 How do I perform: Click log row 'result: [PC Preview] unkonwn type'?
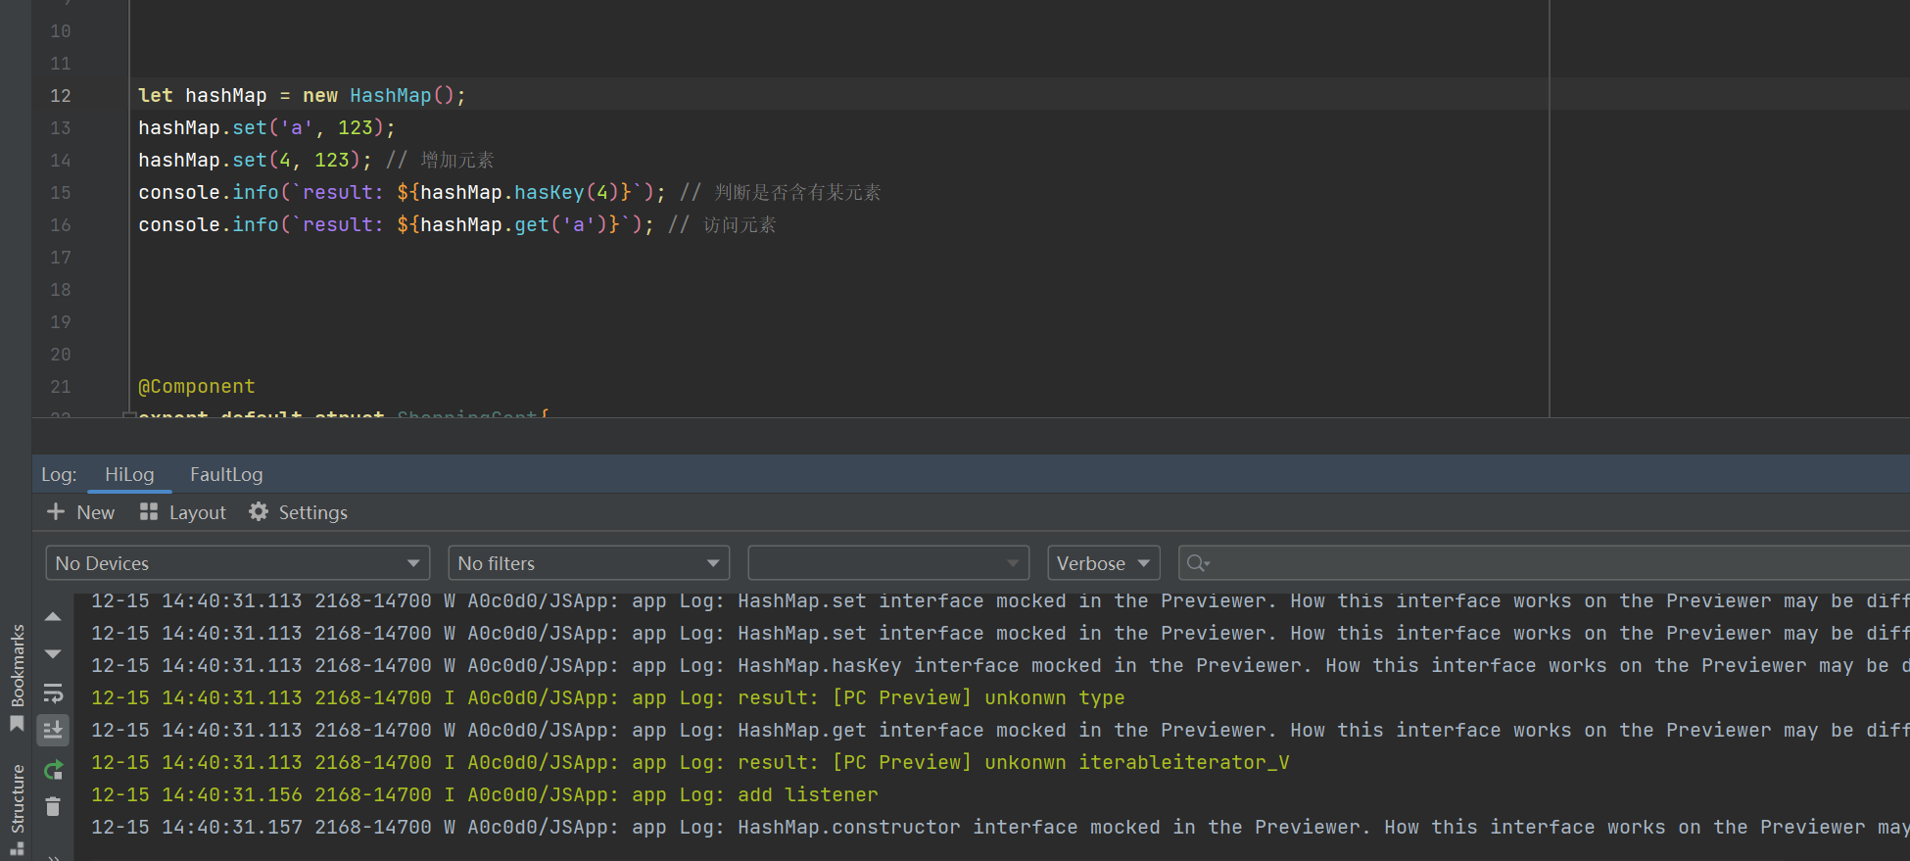click(x=608, y=698)
